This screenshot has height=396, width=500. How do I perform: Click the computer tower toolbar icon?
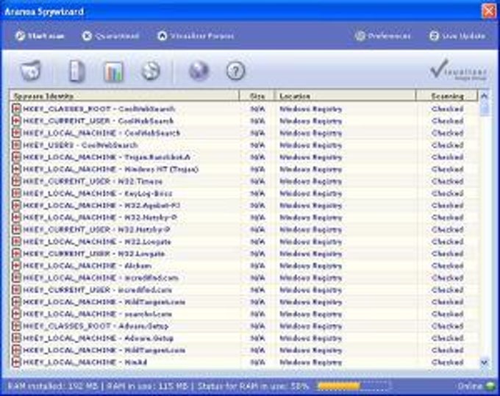click(76, 71)
